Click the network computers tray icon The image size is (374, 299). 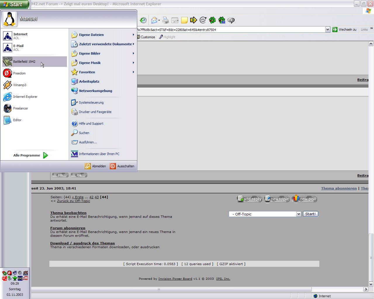(x=15, y=273)
